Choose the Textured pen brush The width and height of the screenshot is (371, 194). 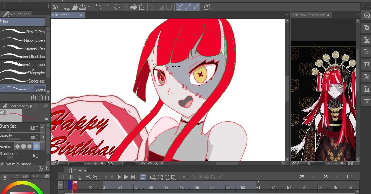click(x=23, y=64)
